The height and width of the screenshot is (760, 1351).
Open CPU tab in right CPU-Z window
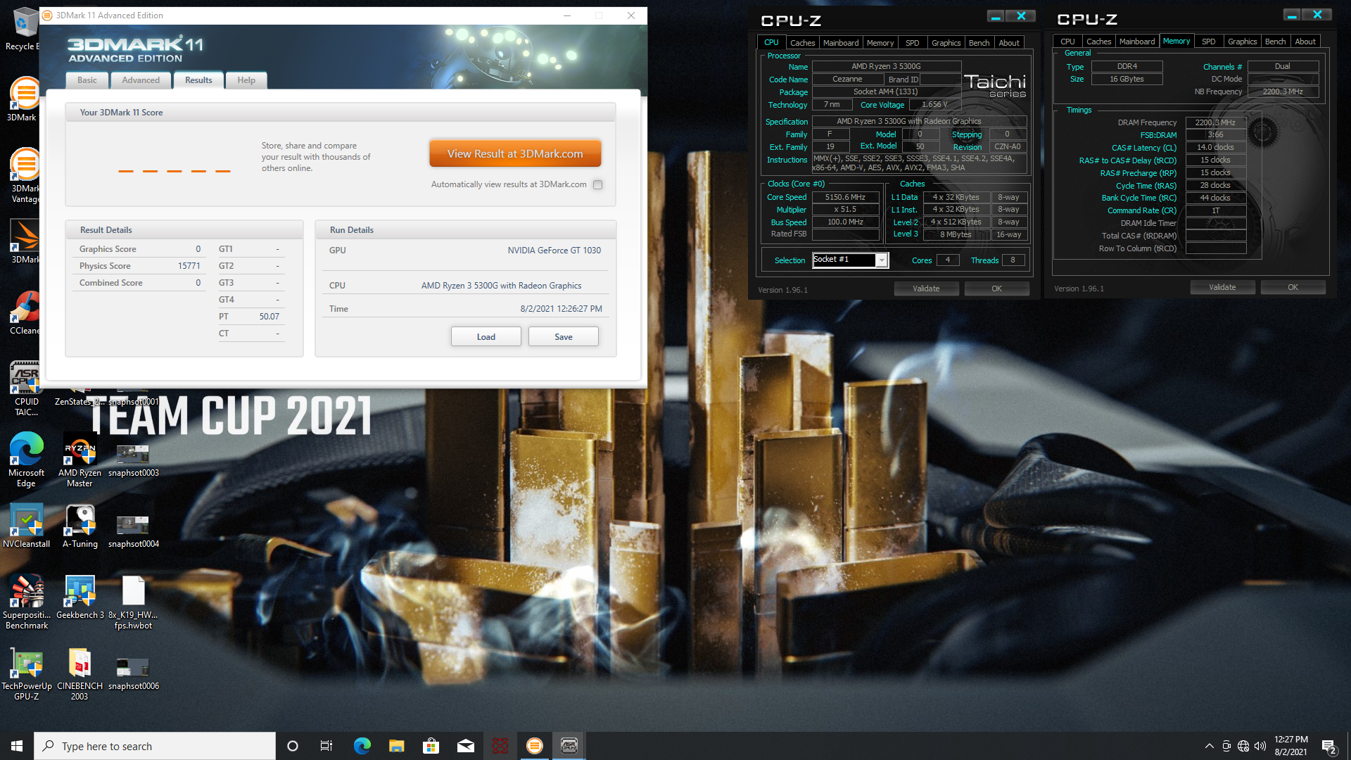tap(1067, 42)
